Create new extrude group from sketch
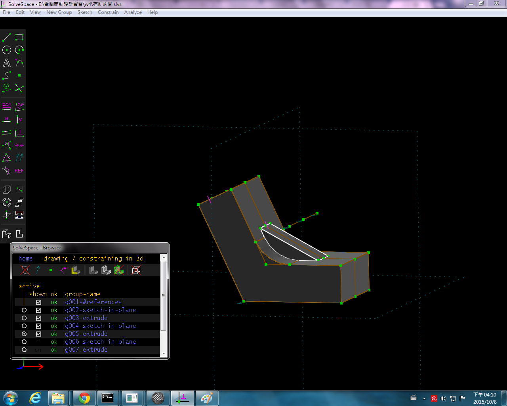The width and height of the screenshot is (507, 406). pyautogui.click(x=7, y=190)
